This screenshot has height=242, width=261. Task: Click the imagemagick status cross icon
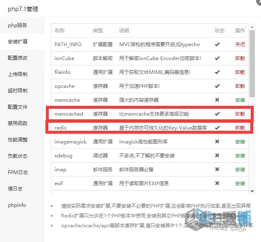(x=217, y=141)
